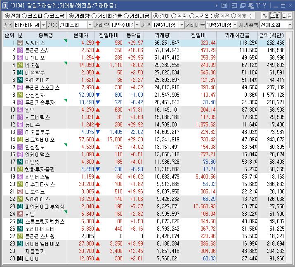The image size is (295, 267).
Task: Click the split-layout window icon in title bar
Action: pyautogui.click(x=234, y=6)
